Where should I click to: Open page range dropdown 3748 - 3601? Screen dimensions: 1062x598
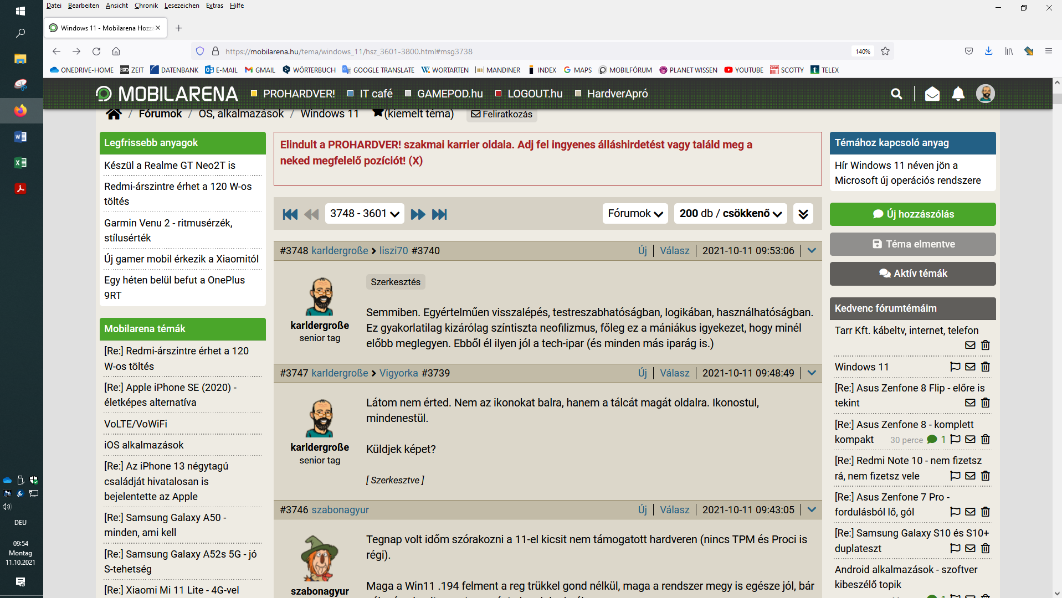point(365,214)
